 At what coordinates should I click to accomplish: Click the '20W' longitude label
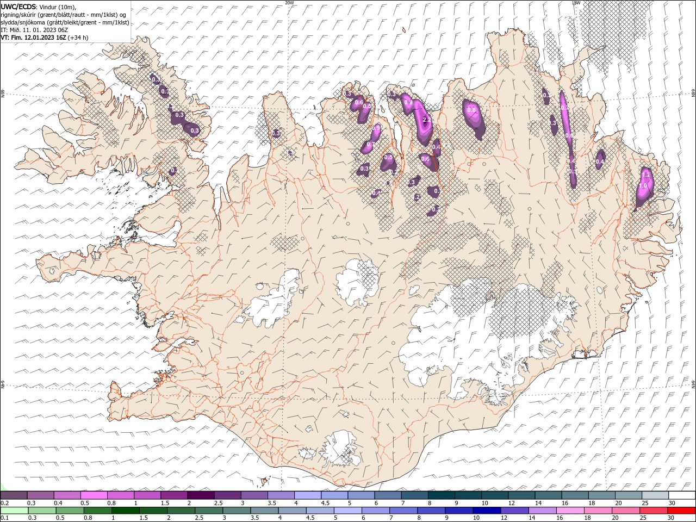click(x=289, y=3)
